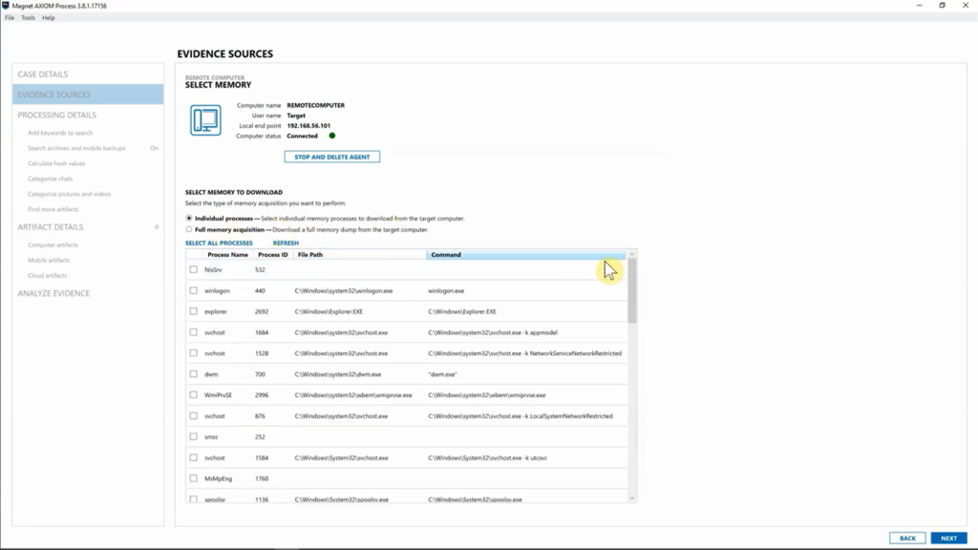
Task: Click process ID 2692 cell
Action: point(262,312)
